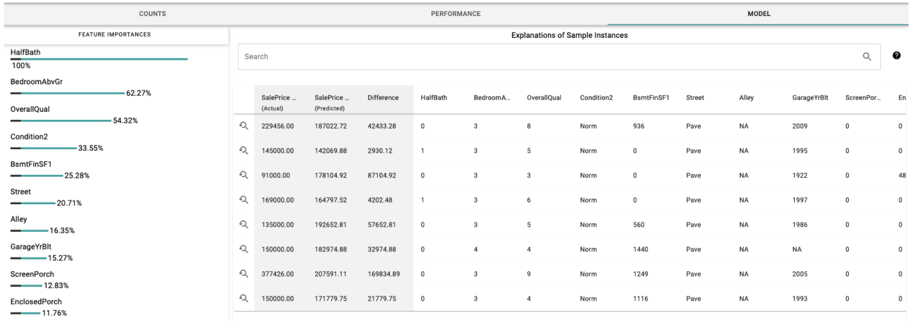Sort by Condition2 column header
This screenshot has width=912, height=331.
click(596, 98)
